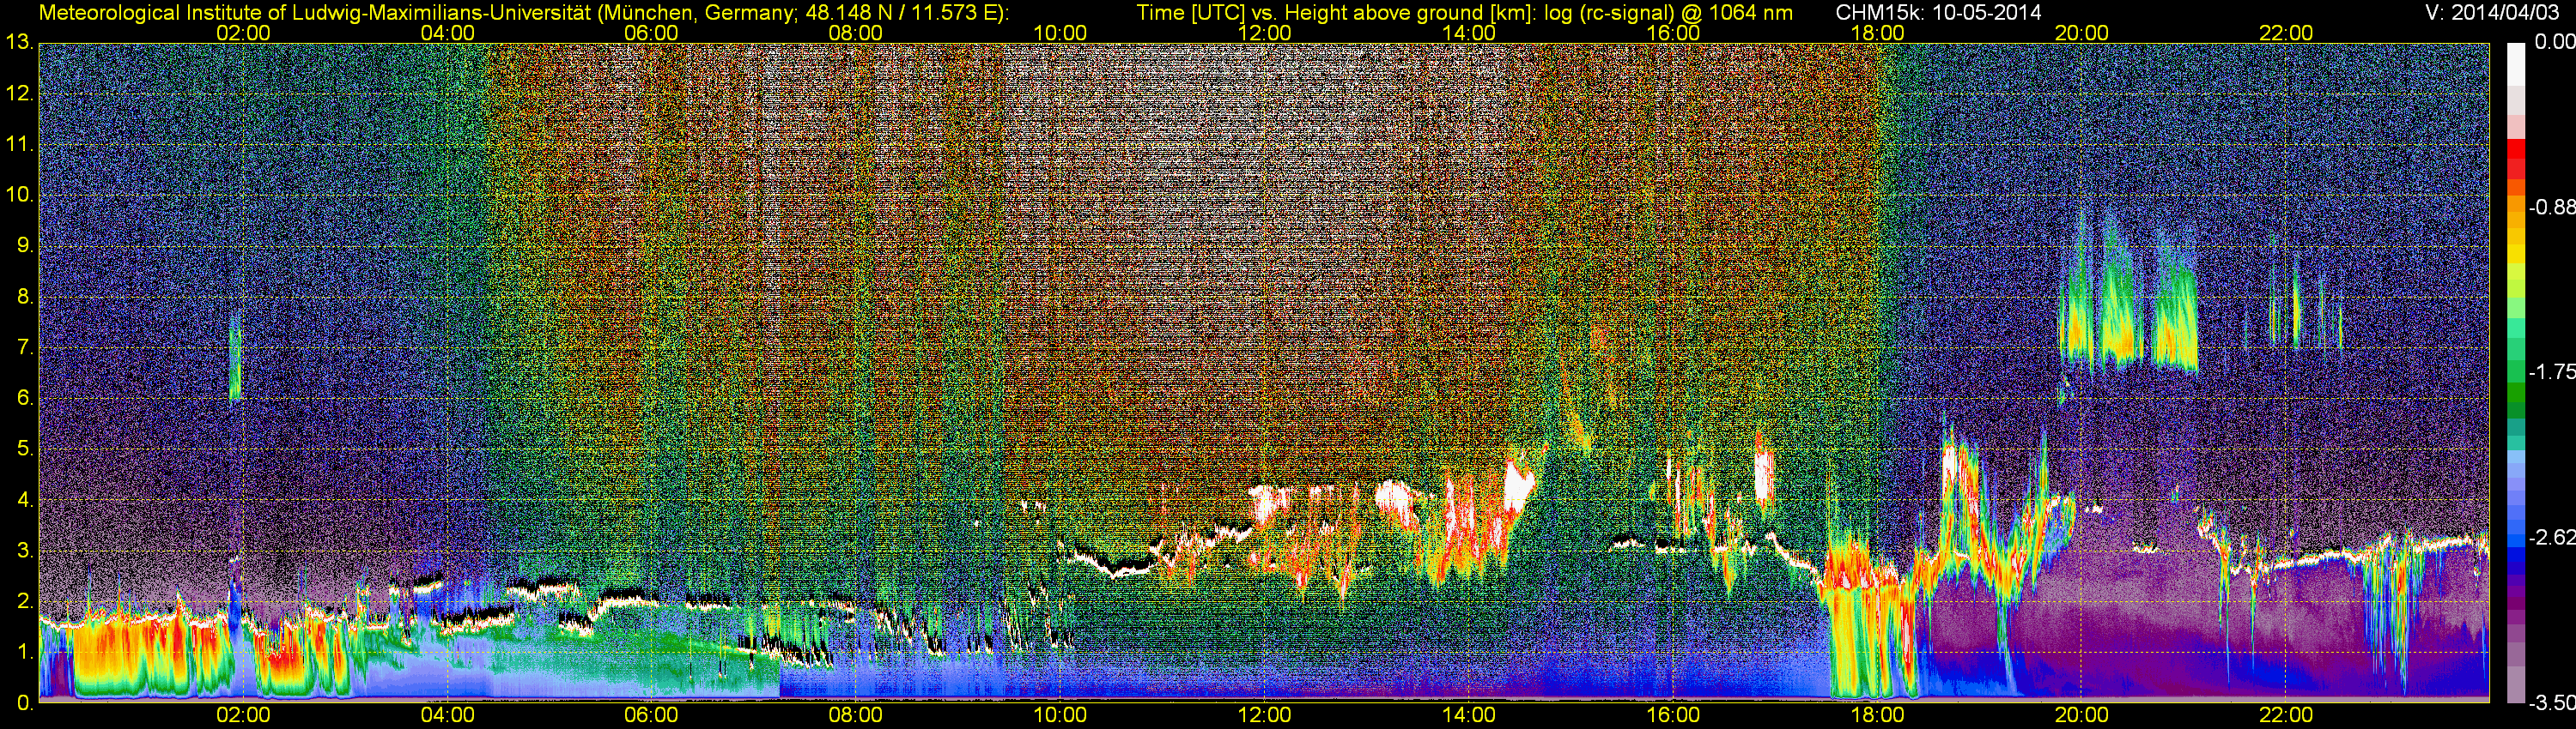Click the 7 km height axis label
Viewport: 2576px width, 729px height.
[x=24, y=347]
